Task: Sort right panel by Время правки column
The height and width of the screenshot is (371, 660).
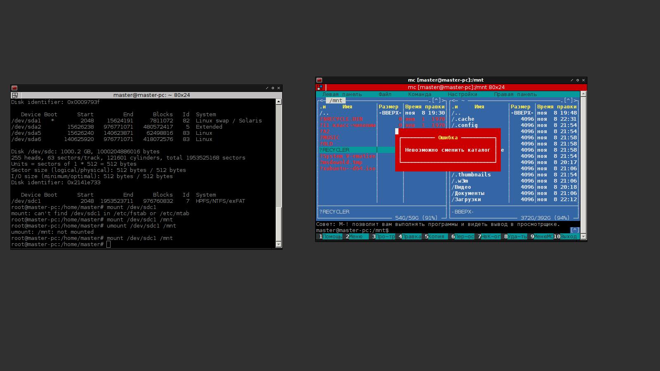Action: coord(556,107)
